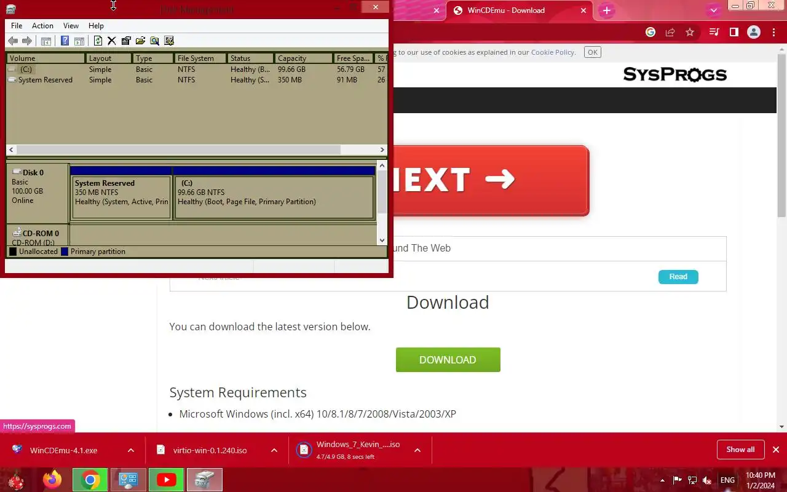
Task: Open the Help menu in Disk Management
Action: click(96, 26)
